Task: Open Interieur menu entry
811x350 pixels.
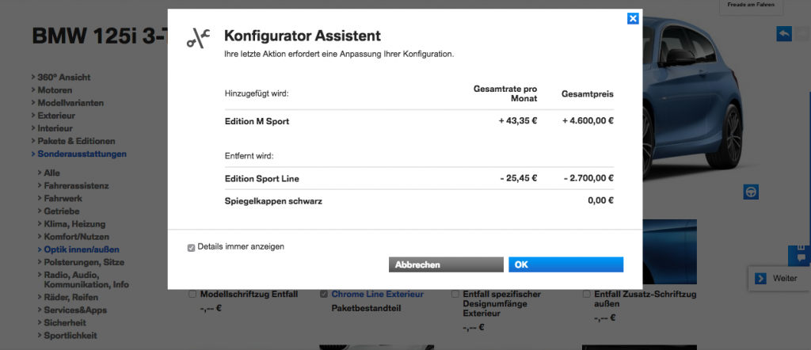Action: [x=55, y=128]
